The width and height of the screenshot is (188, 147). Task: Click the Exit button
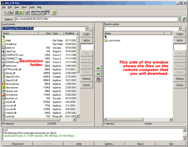point(171,144)
